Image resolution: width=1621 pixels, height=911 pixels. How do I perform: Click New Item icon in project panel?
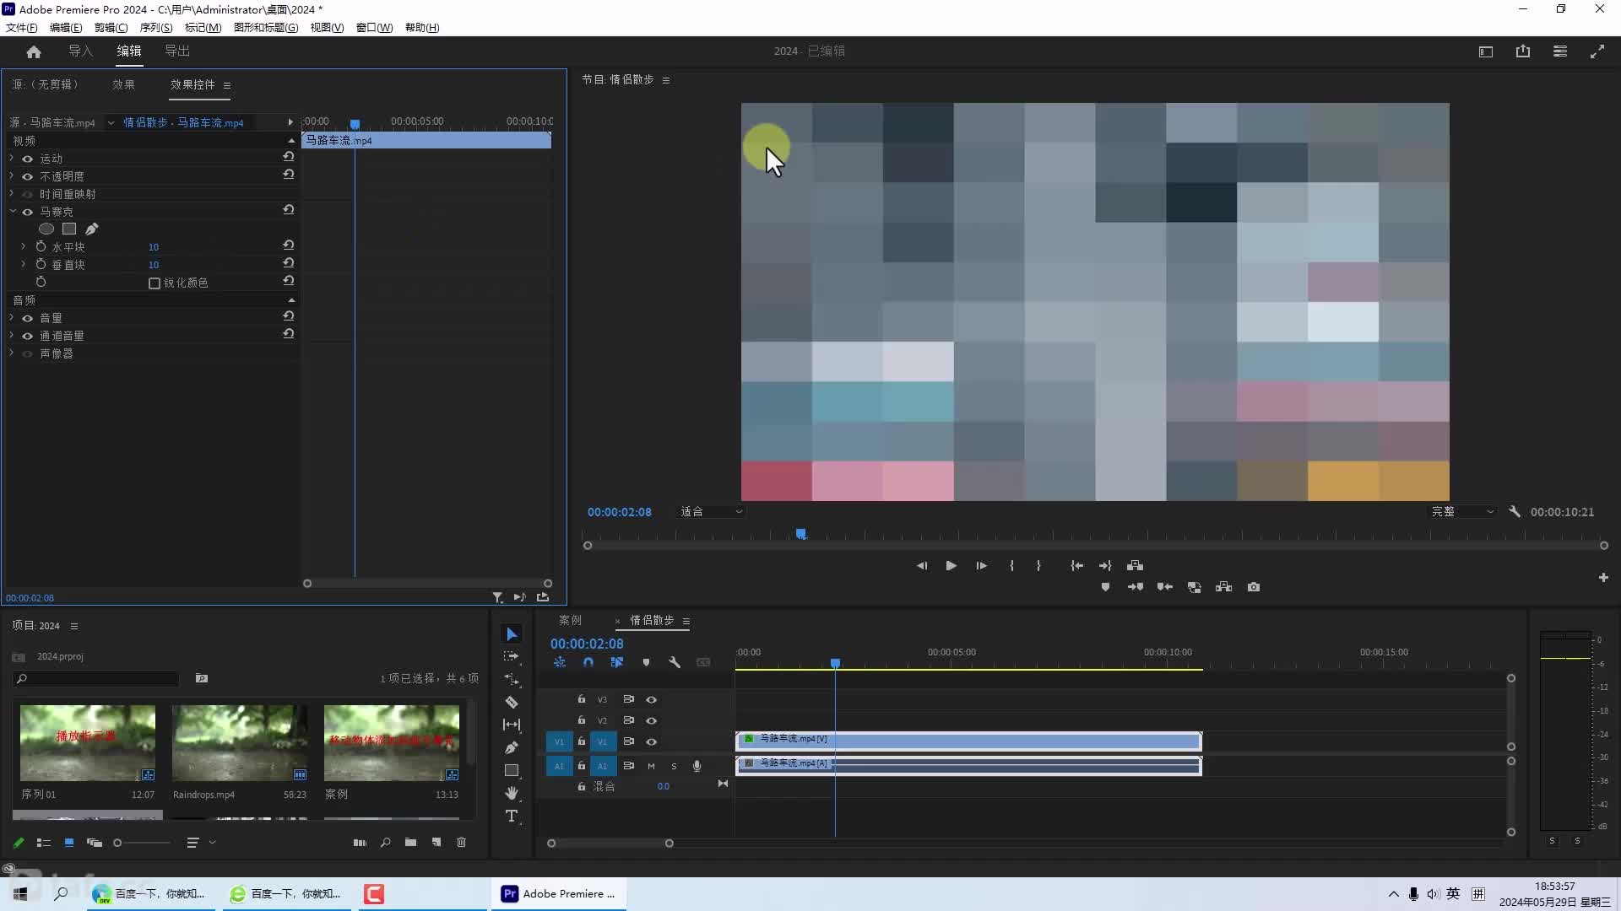436,843
